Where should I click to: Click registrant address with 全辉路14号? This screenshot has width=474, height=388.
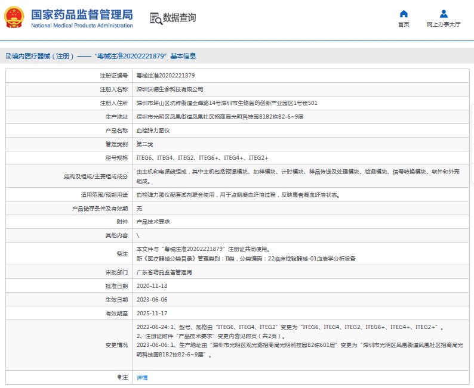click(x=227, y=103)
